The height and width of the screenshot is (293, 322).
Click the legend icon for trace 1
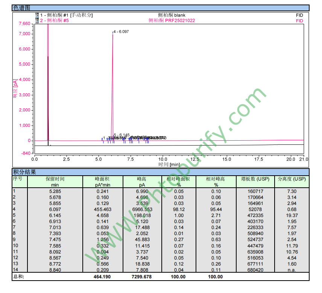(37, 15)
